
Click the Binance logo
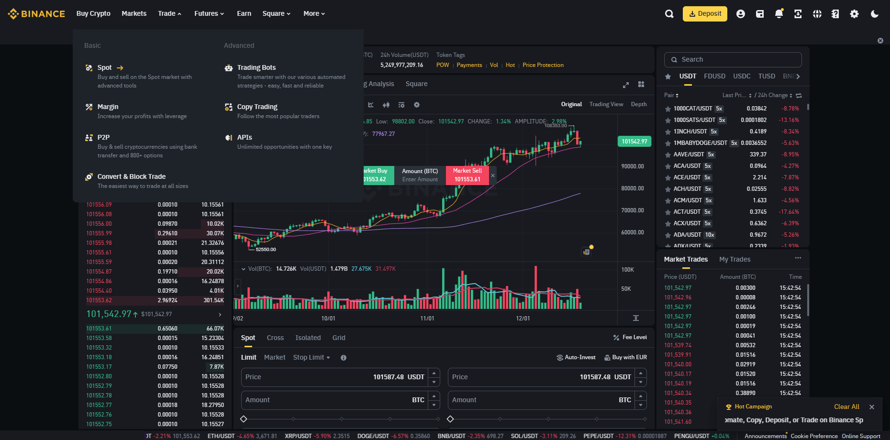click(x=36, y=14)
